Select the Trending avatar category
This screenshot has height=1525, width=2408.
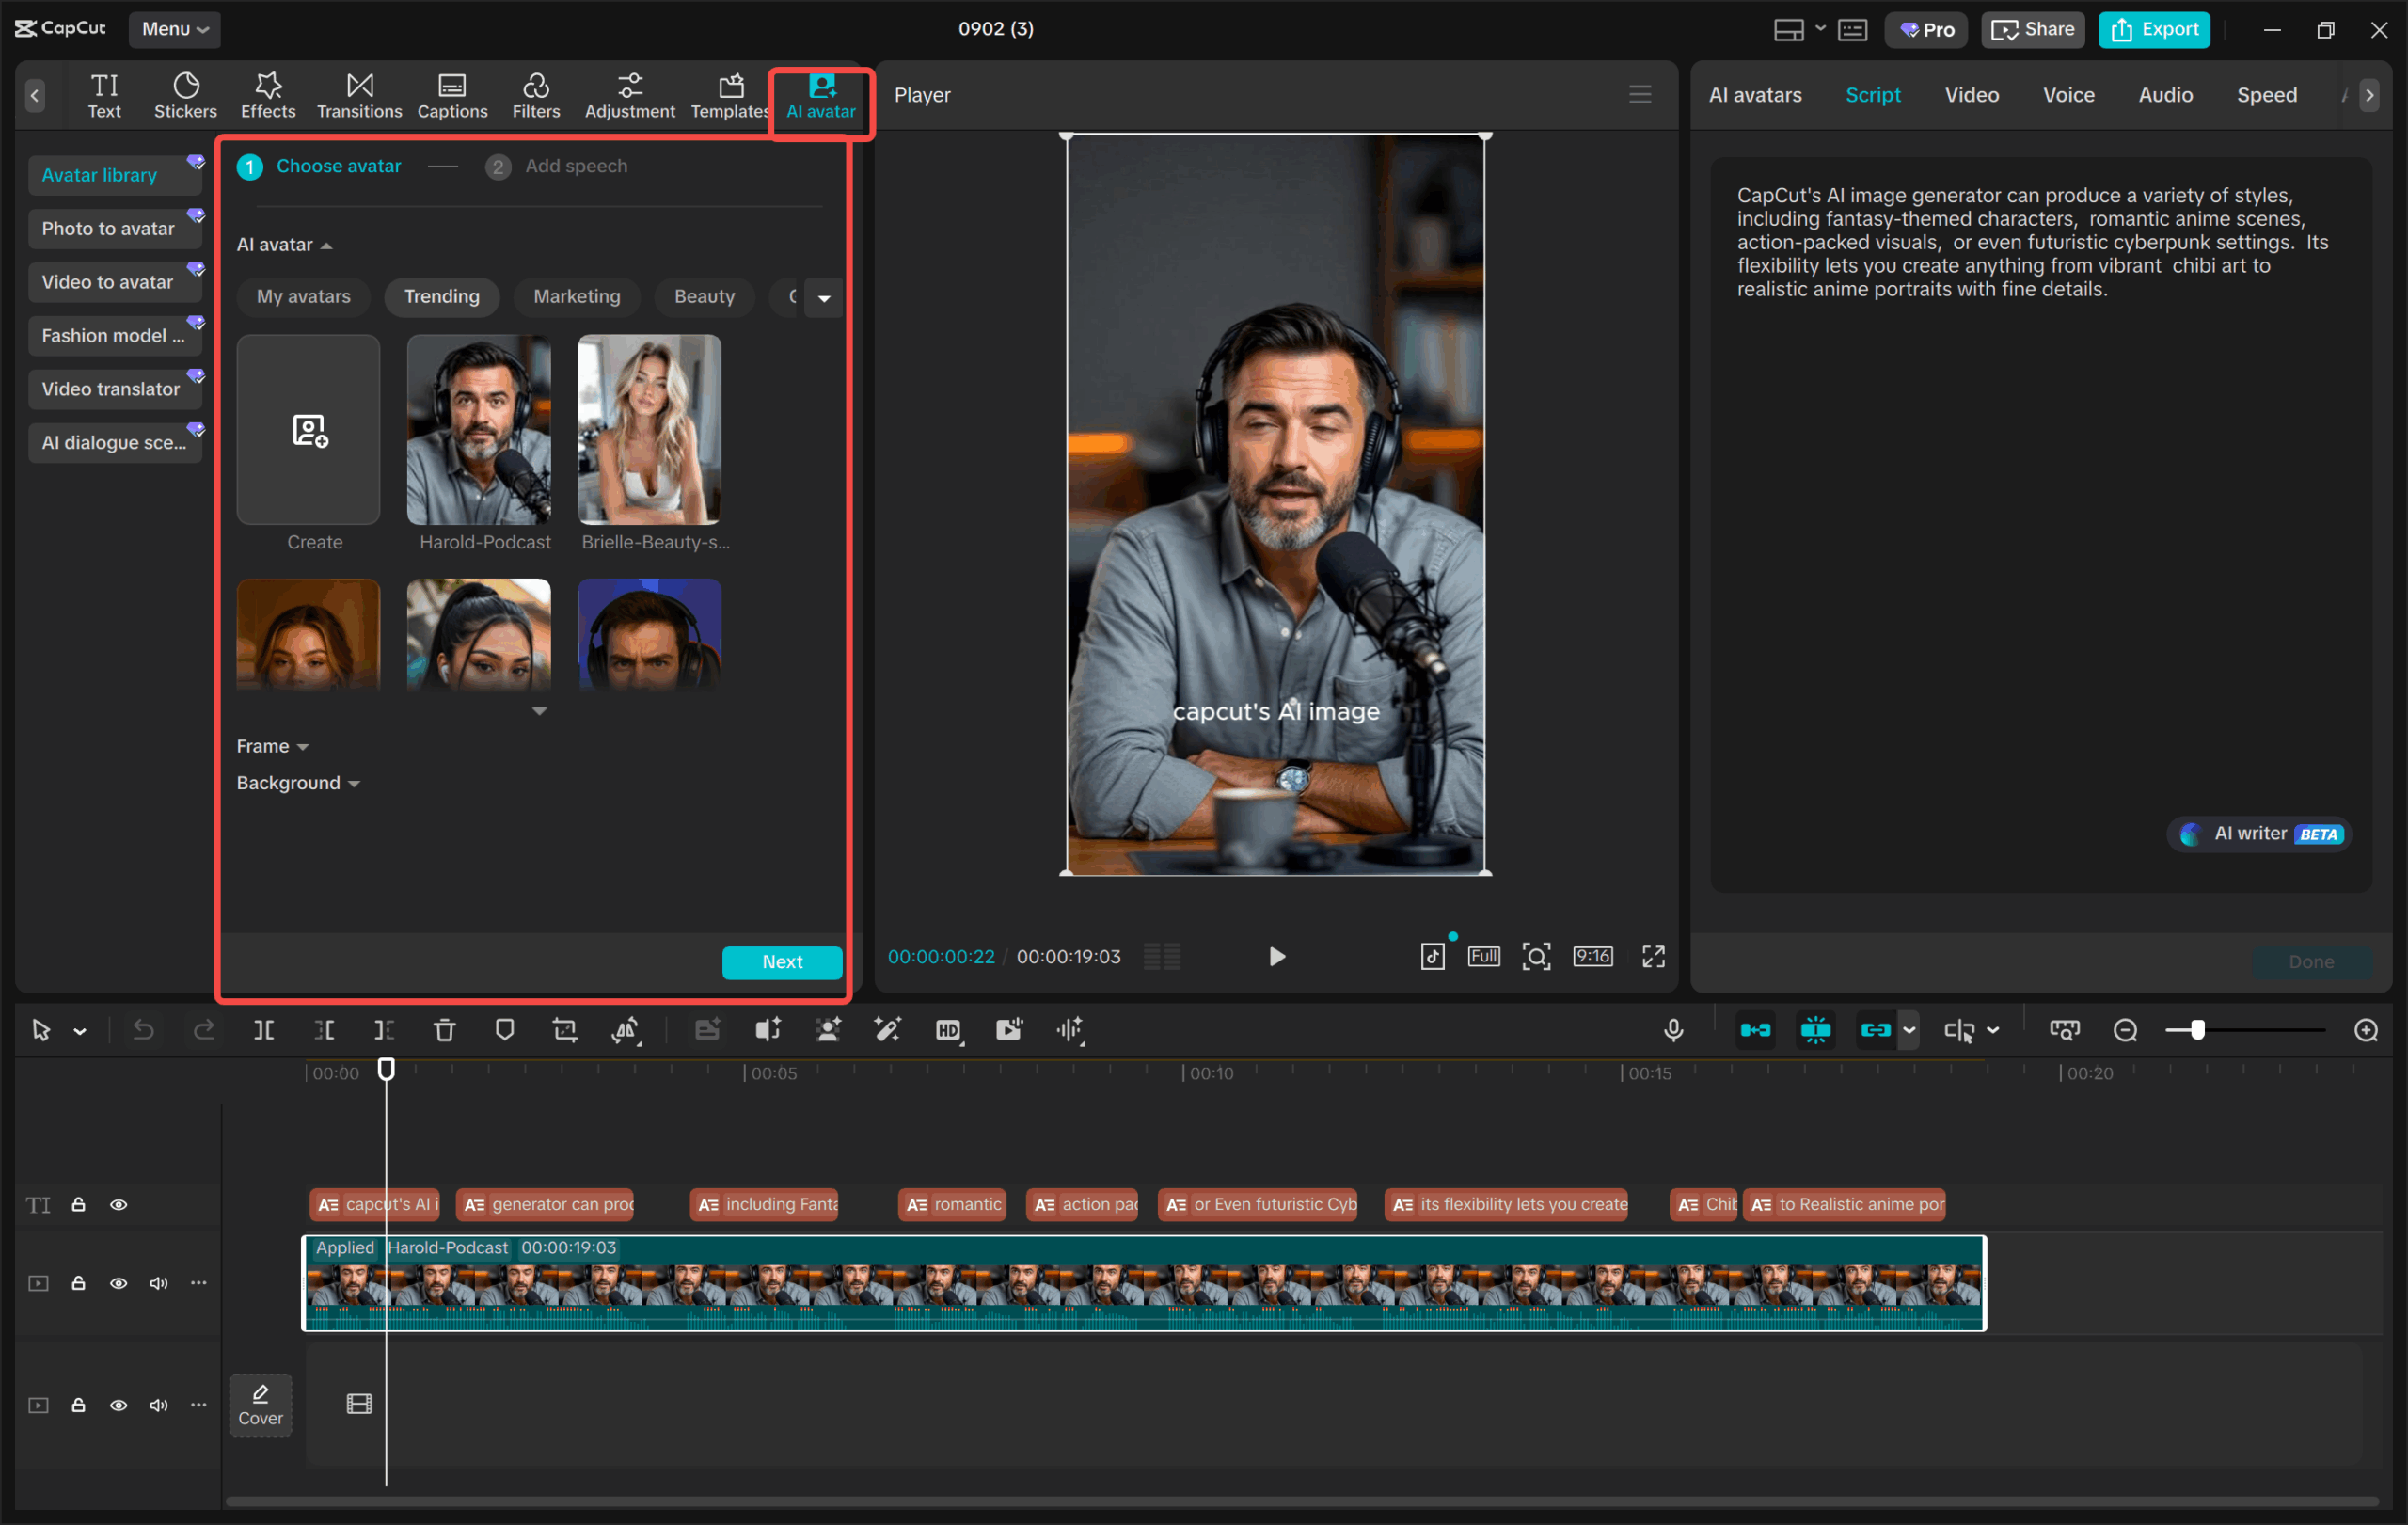point(441,297)
